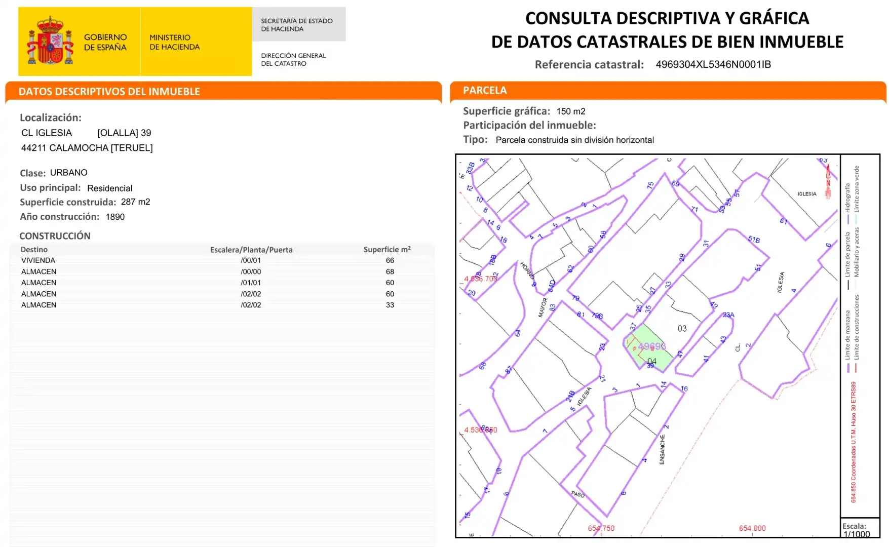This screenshot has height=547, width=889.
Task: Click the MINISTERIO DE HACIENDA yellow block
Action: (196, 42)
